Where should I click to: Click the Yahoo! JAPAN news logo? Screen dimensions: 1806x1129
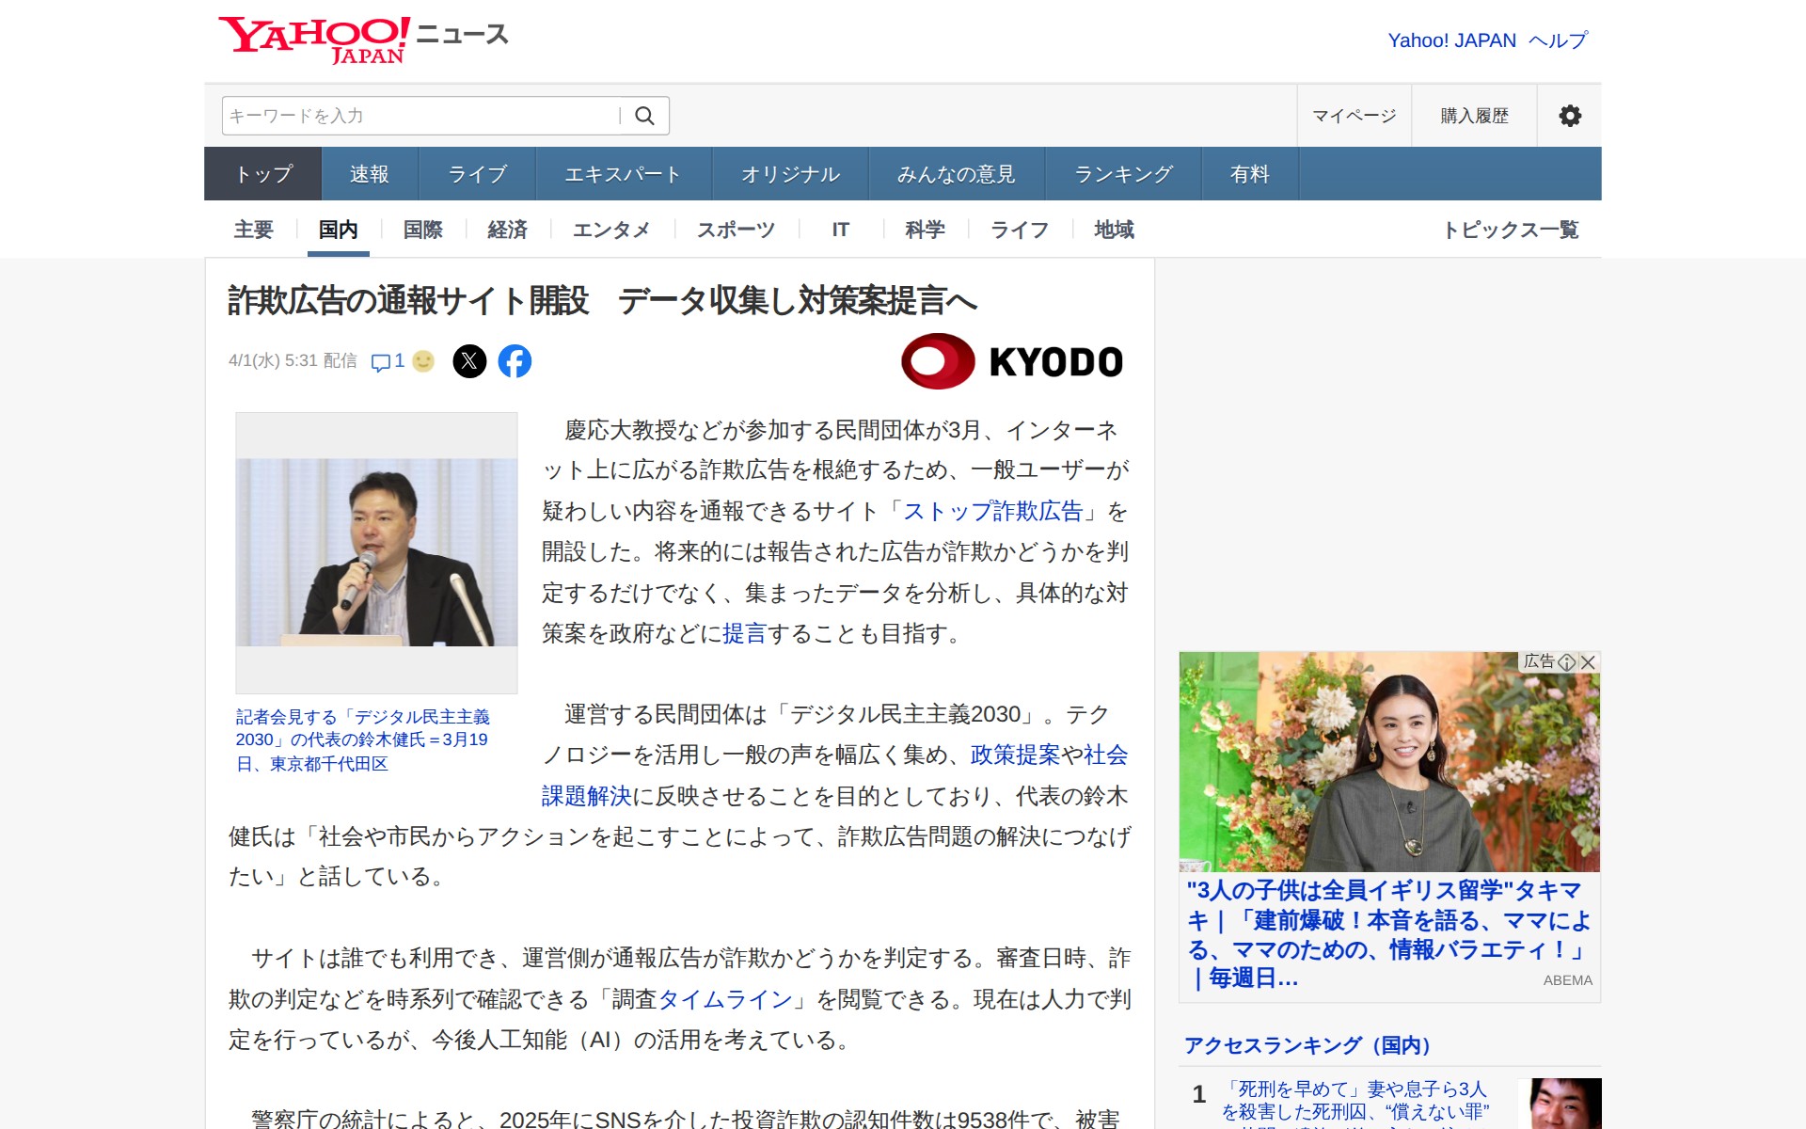point(362,38)
